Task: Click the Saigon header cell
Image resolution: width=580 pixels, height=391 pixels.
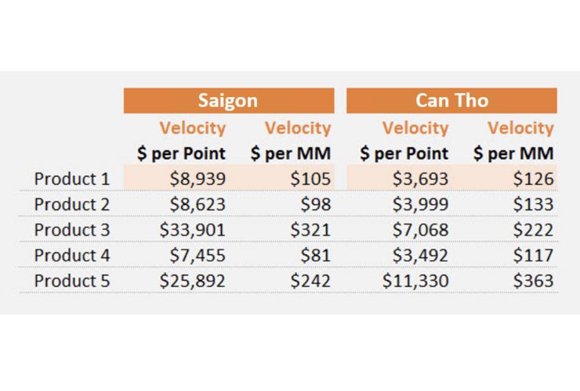Action: pos(229,100)
